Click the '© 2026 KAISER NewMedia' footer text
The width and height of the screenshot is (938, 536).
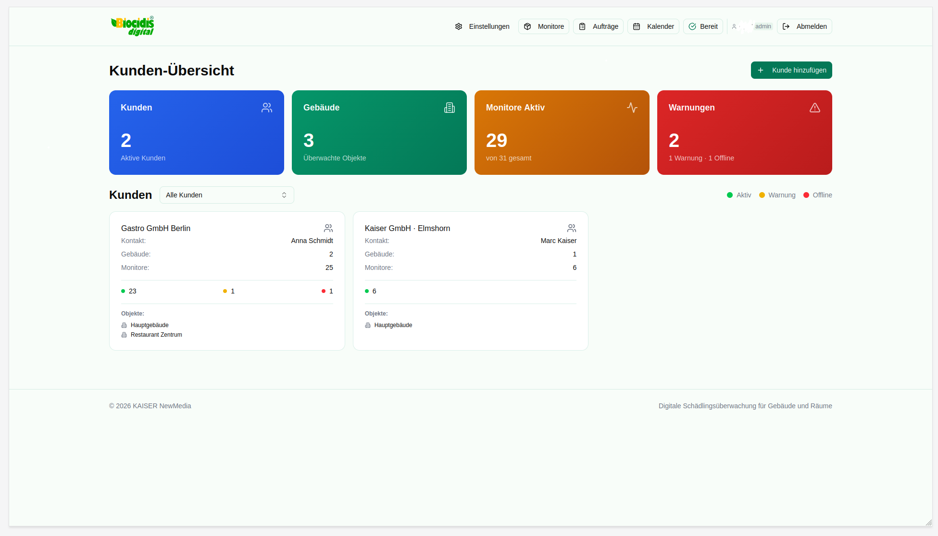click(x=150, y=406)
